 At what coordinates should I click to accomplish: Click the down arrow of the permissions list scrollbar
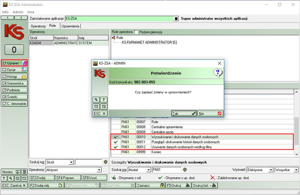(x=296, y=154)
